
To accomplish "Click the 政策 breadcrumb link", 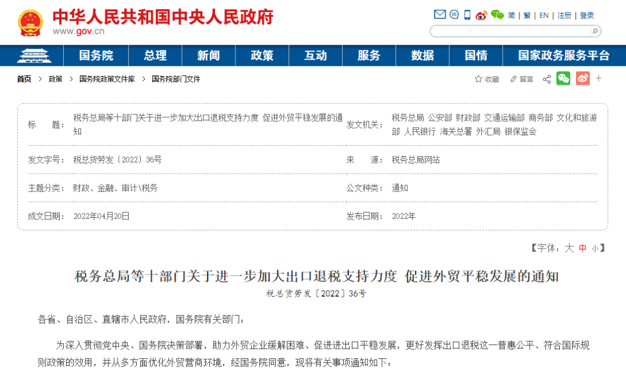I will (56, 79).
